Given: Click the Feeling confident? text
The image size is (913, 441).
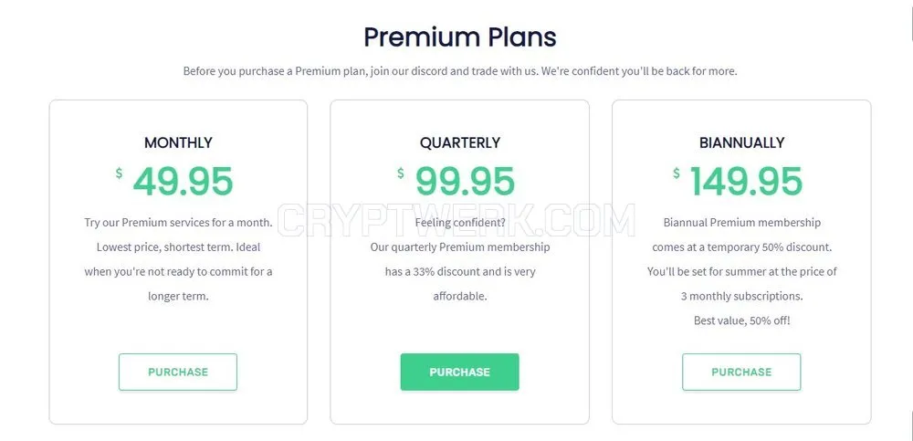Looking at the screenshot, I should (x=460, y=223).
